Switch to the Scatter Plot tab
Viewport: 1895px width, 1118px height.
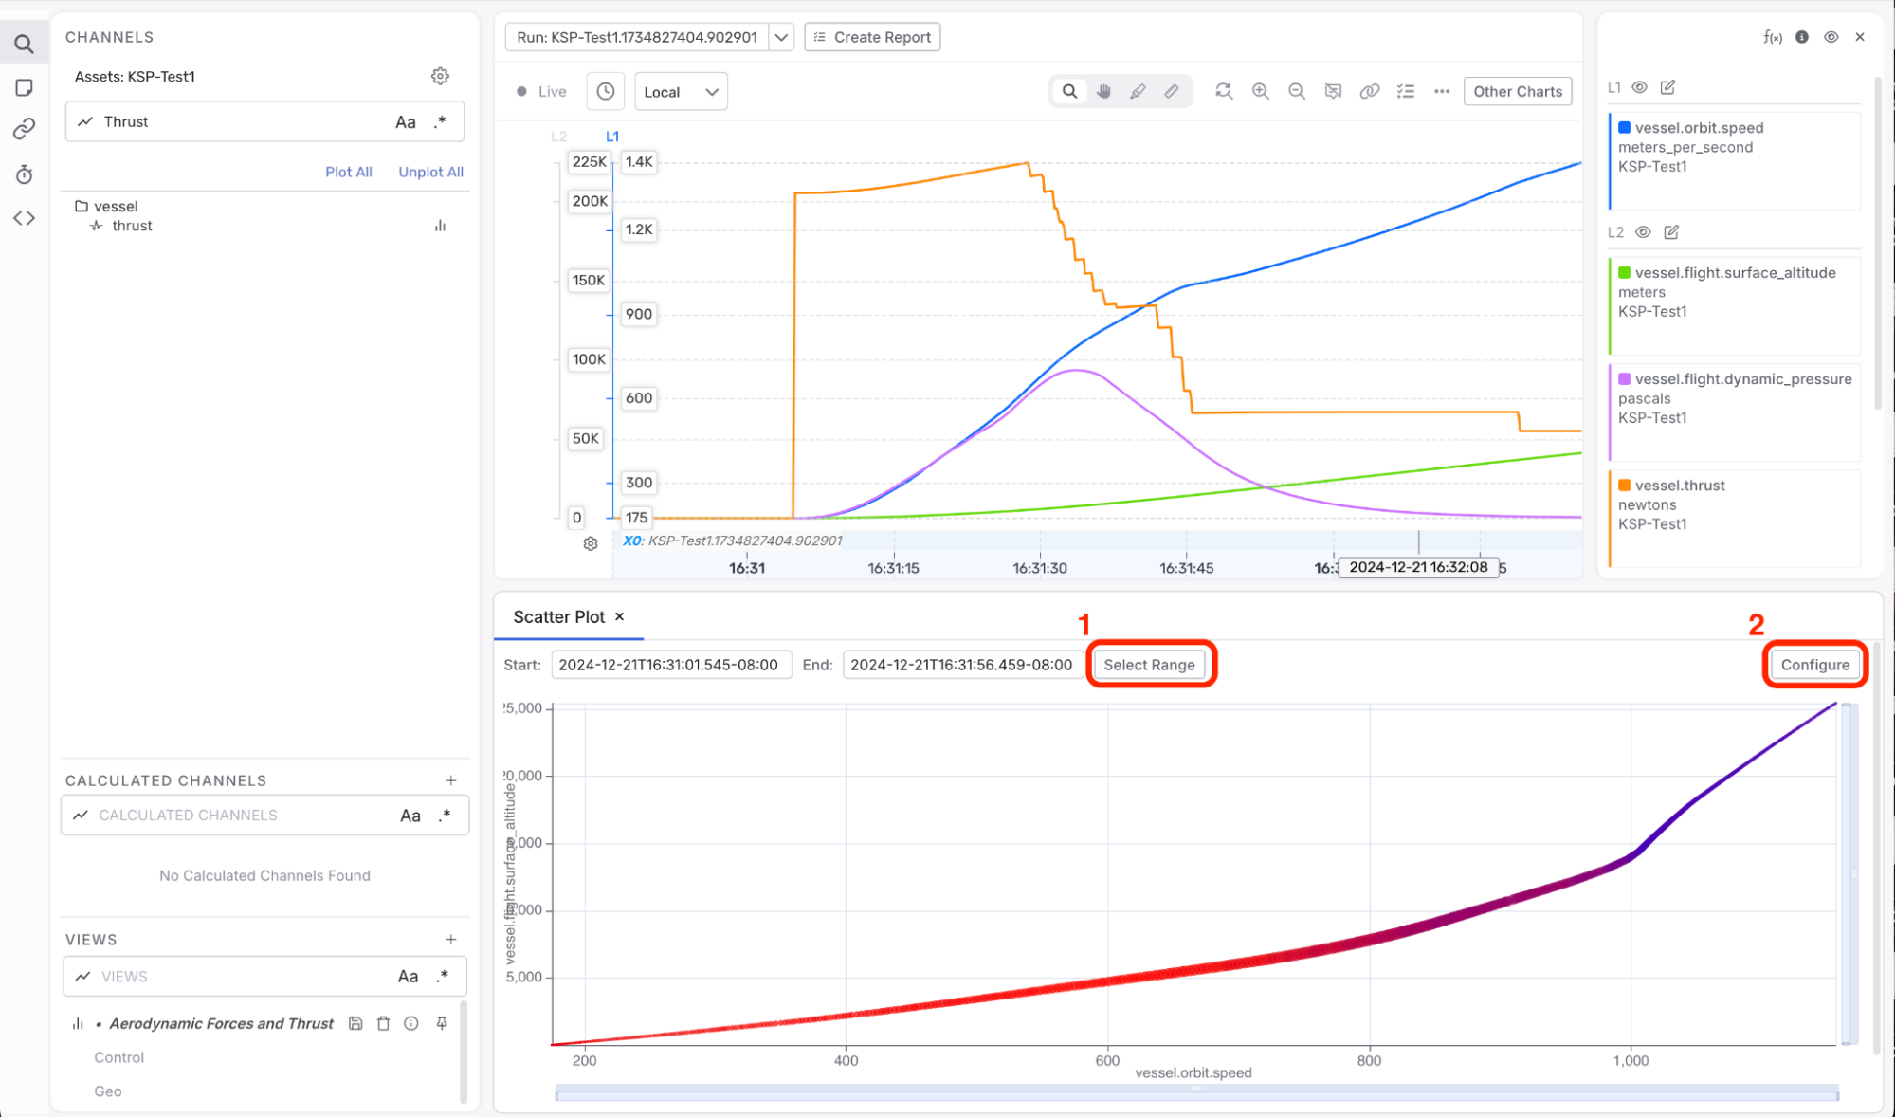coord(558,616)
